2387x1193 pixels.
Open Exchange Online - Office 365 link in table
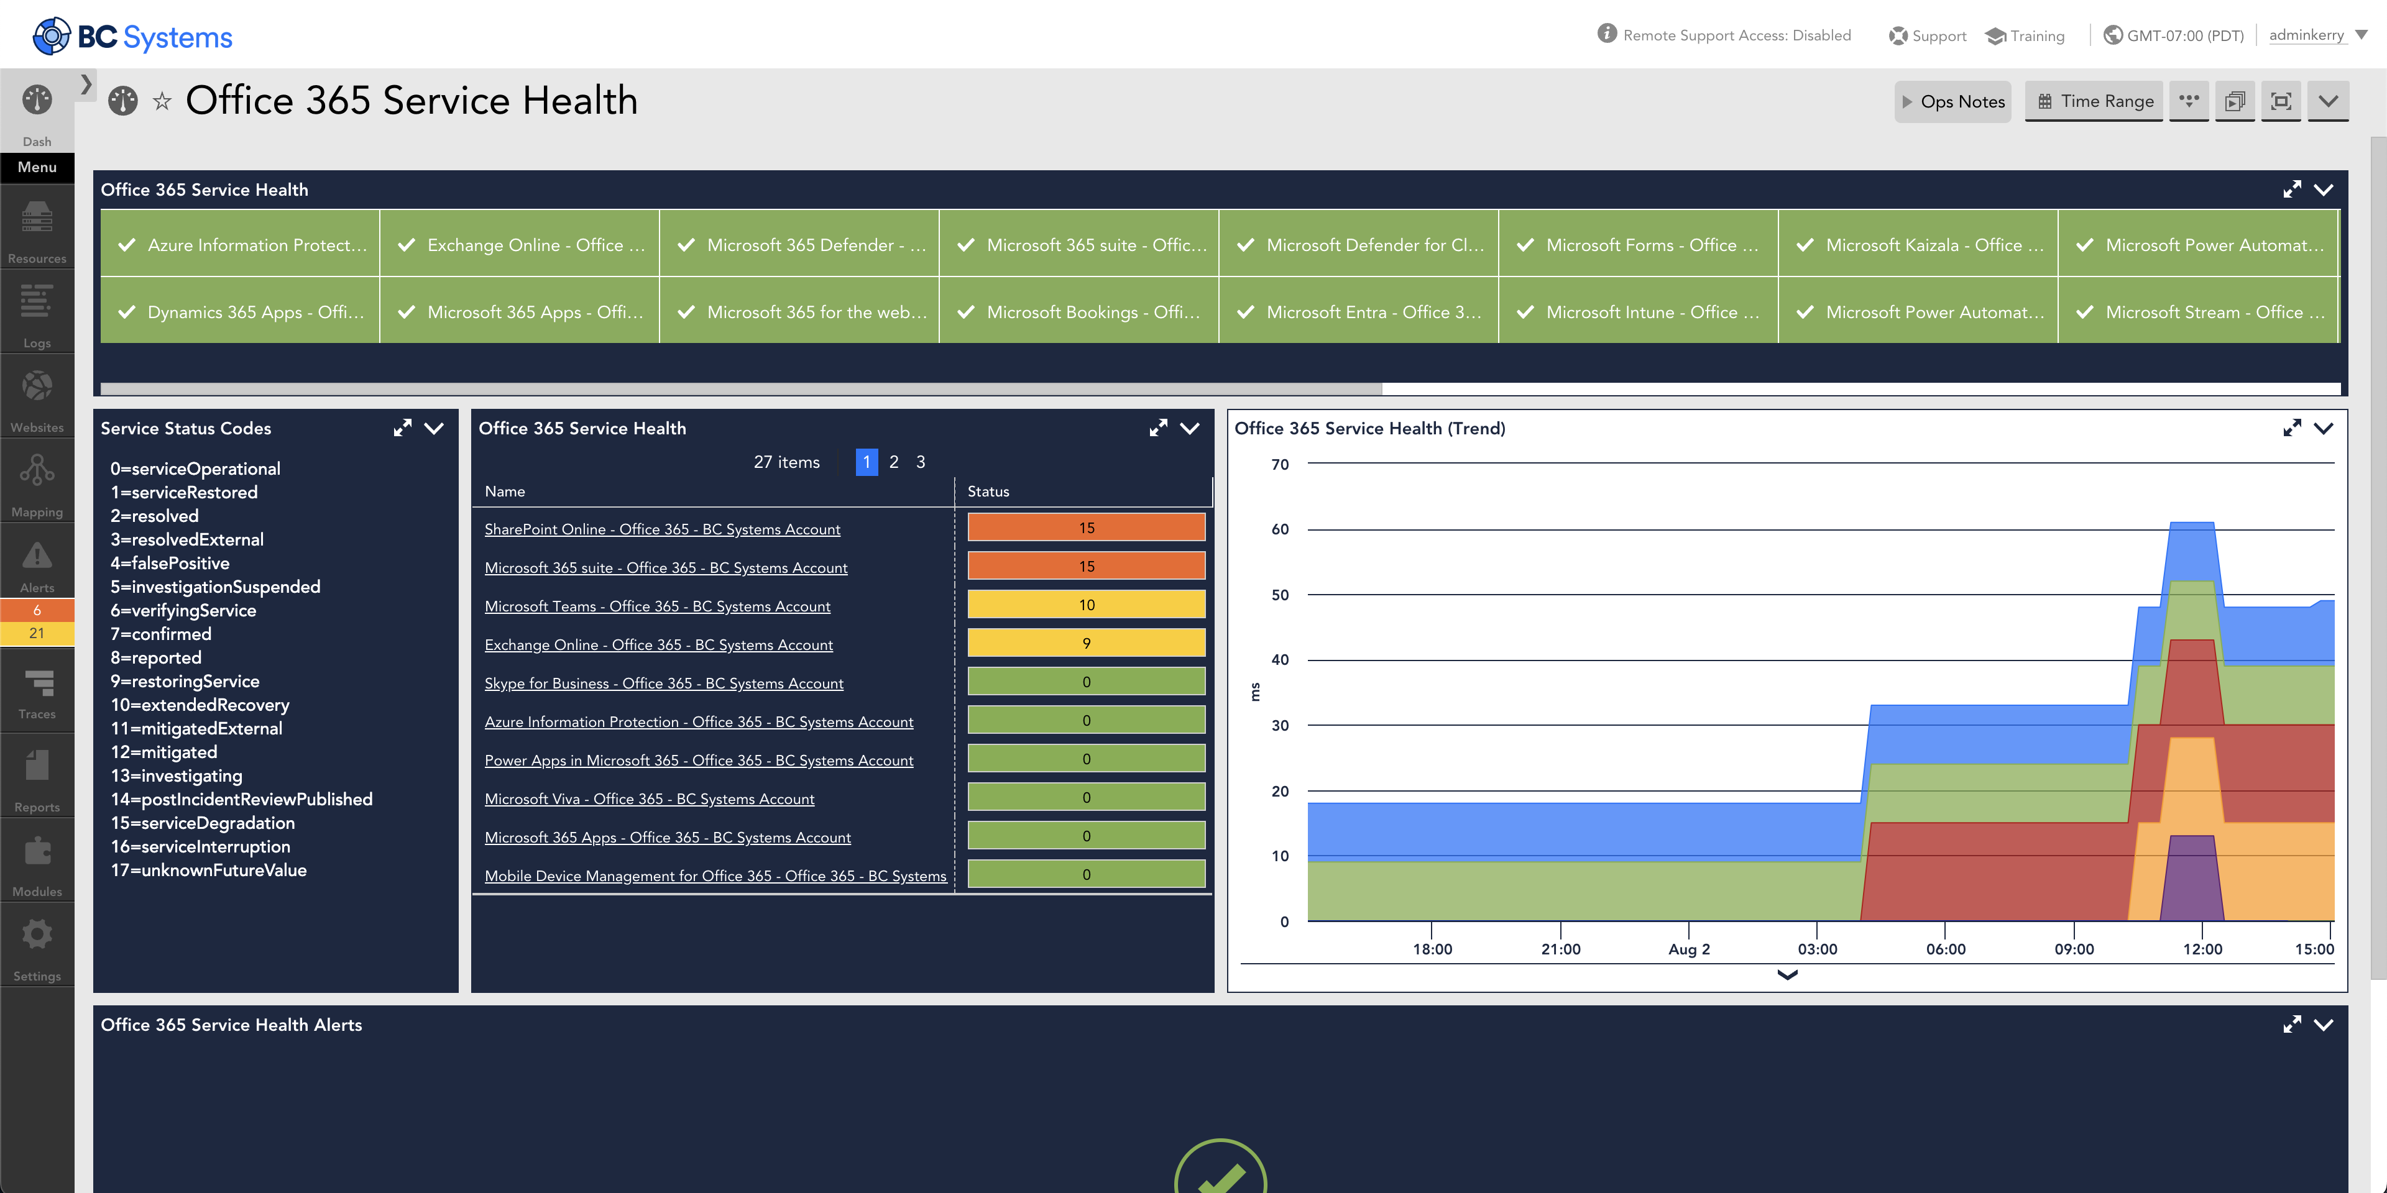tap(659, 645)
